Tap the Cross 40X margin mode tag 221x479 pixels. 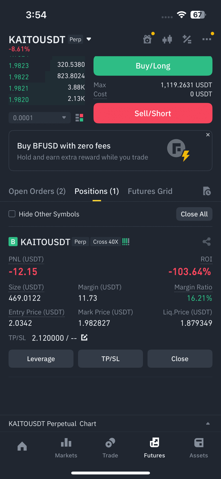[105, 242]
